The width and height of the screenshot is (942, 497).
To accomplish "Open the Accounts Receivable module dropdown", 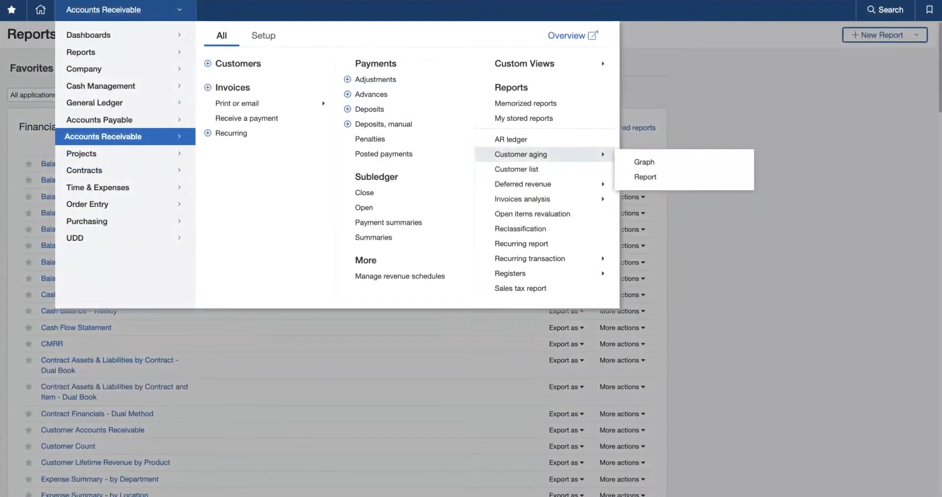I will (125, 10).
